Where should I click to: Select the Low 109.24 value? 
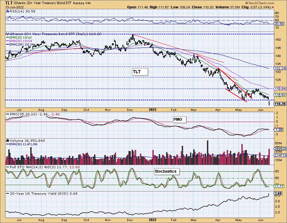pyautogui.click(x=180, y=7)
